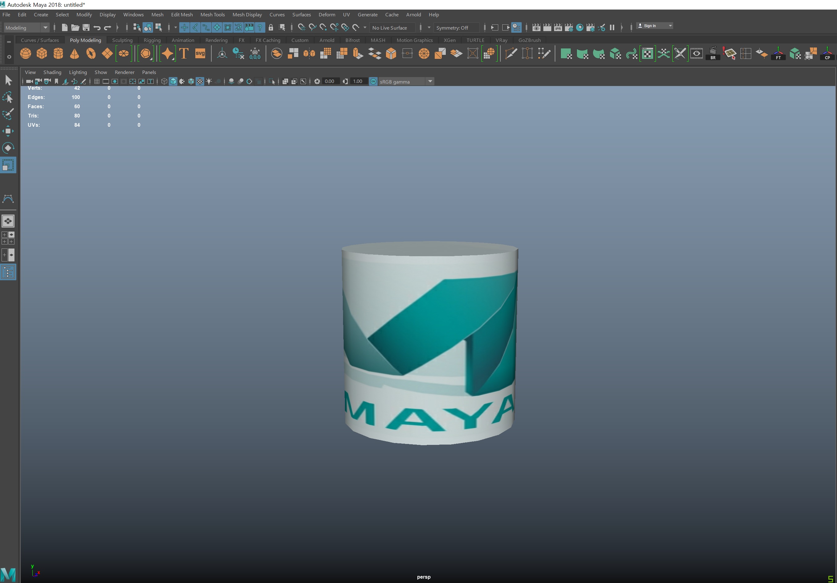Redo the last action
This screenshot has width=837, height=583.
coord(108,27)
